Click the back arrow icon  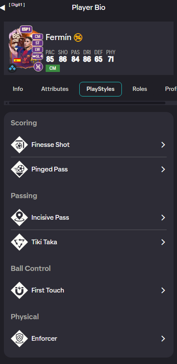2,8
